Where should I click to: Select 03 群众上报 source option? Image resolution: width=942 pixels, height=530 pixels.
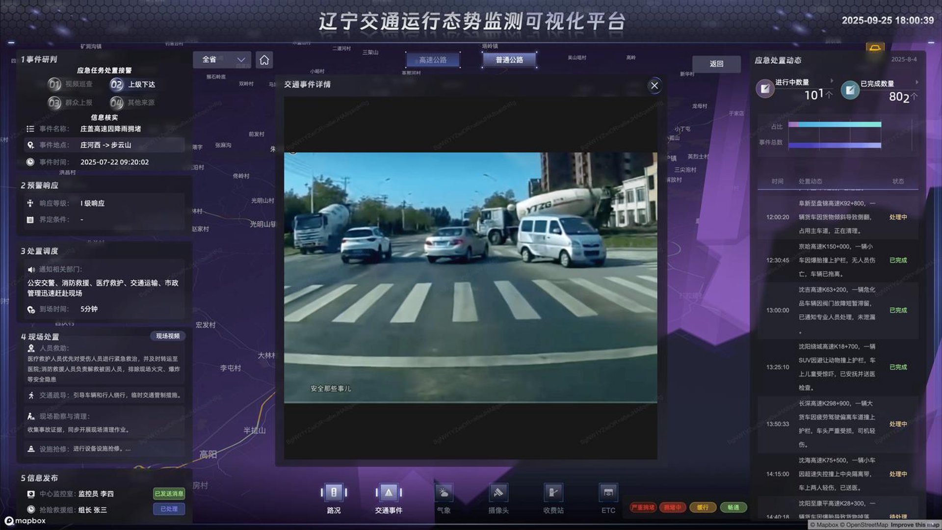(71, 103)
